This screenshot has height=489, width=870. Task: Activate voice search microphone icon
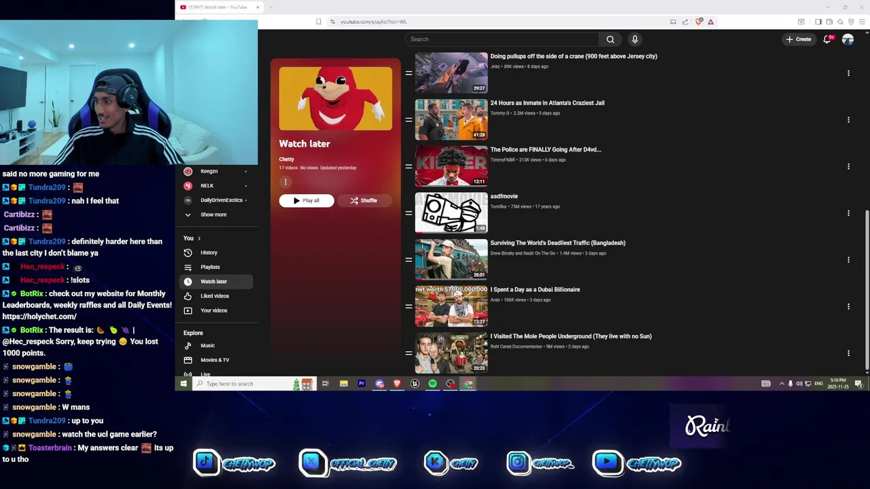point(635,39)
